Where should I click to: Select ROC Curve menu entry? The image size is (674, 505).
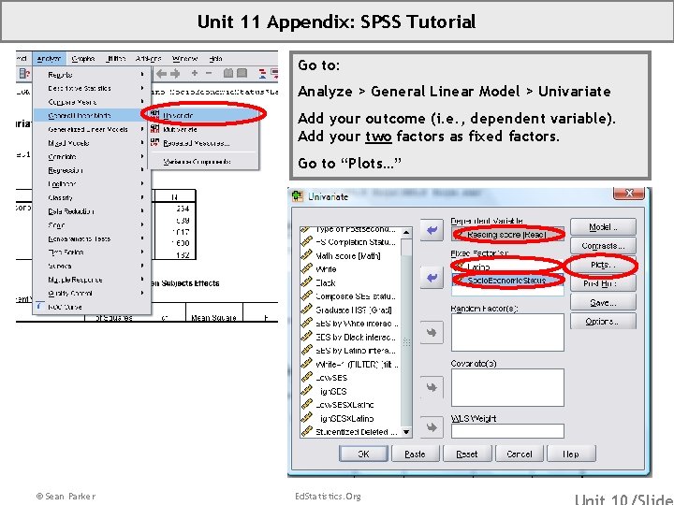(92, 307)
